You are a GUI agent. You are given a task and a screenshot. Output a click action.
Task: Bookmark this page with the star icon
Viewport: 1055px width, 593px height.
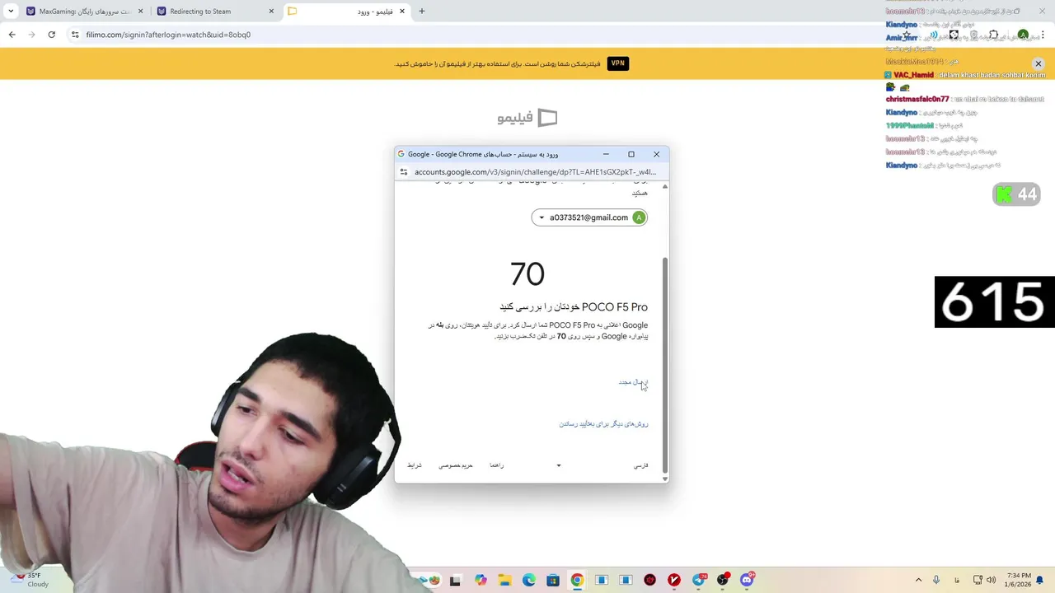(907, 35)
